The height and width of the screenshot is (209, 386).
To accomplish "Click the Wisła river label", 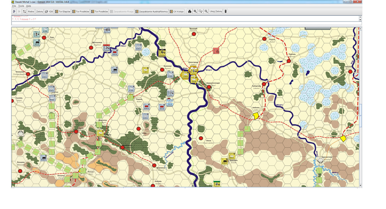I will [x=185, y=68].
